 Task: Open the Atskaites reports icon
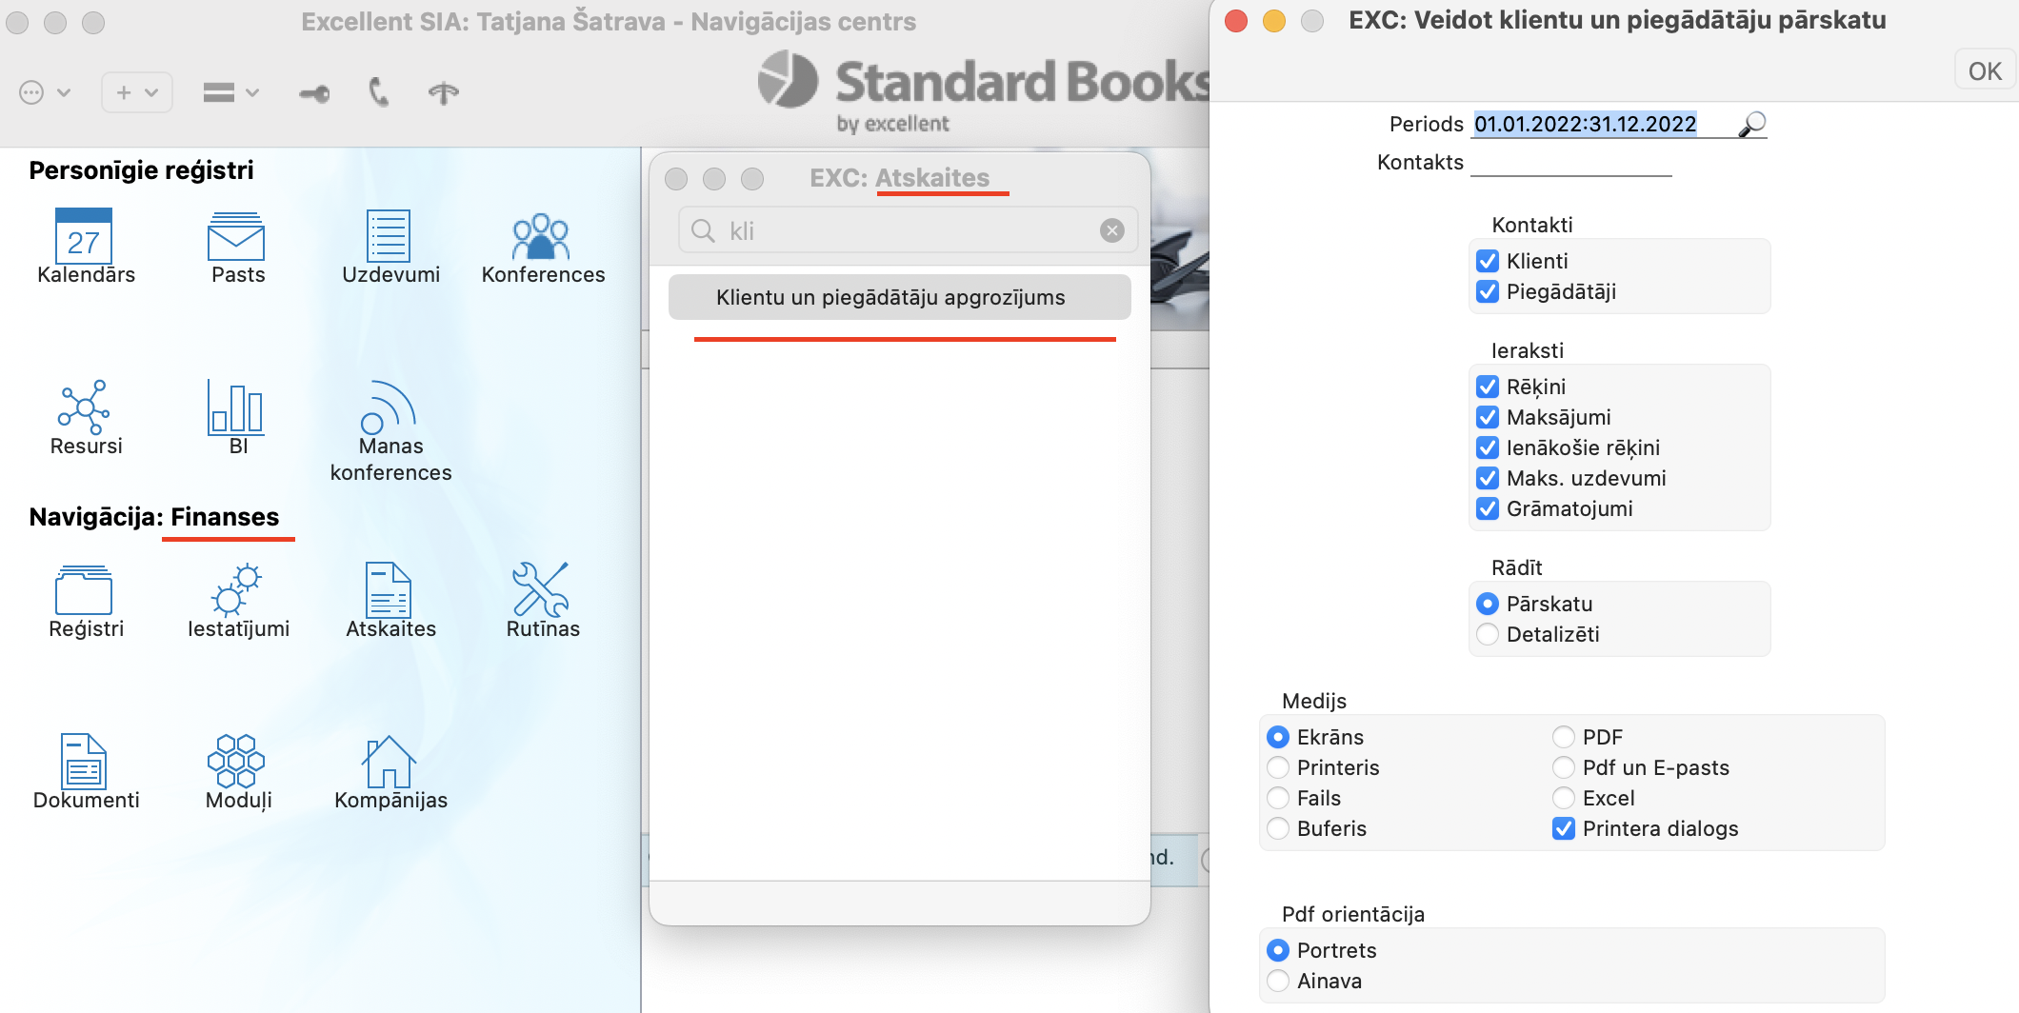[389, 592]
